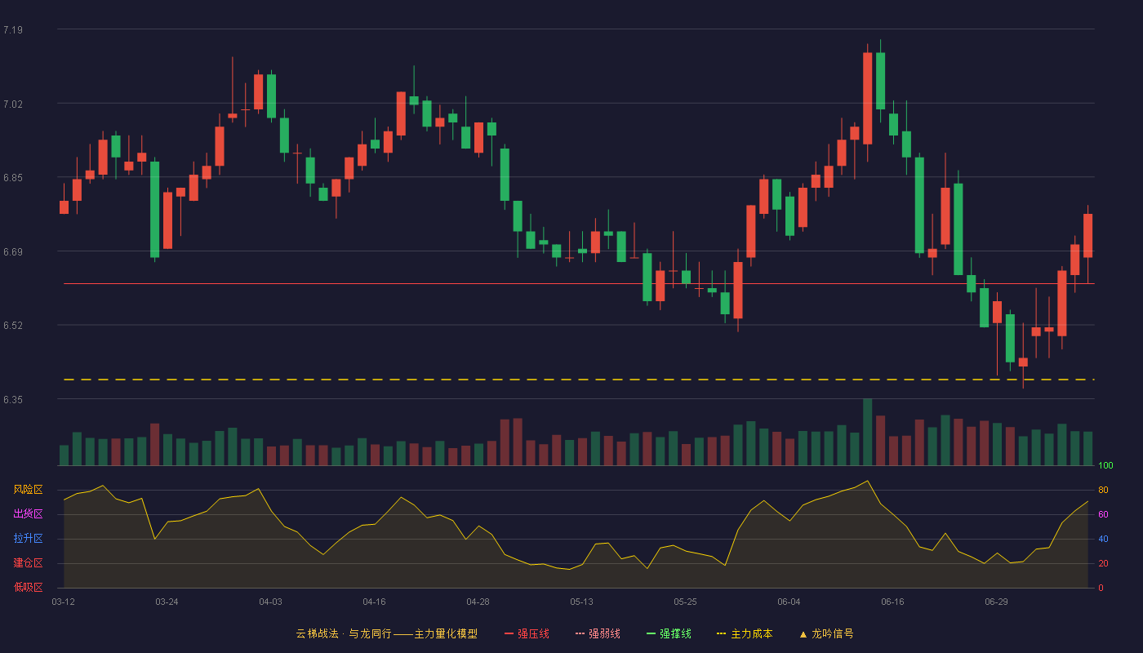Screen dimensions: 1143x653
Task: Click the 05-13 date axis label
Action: pyautogui.click(x=581, y=602)
